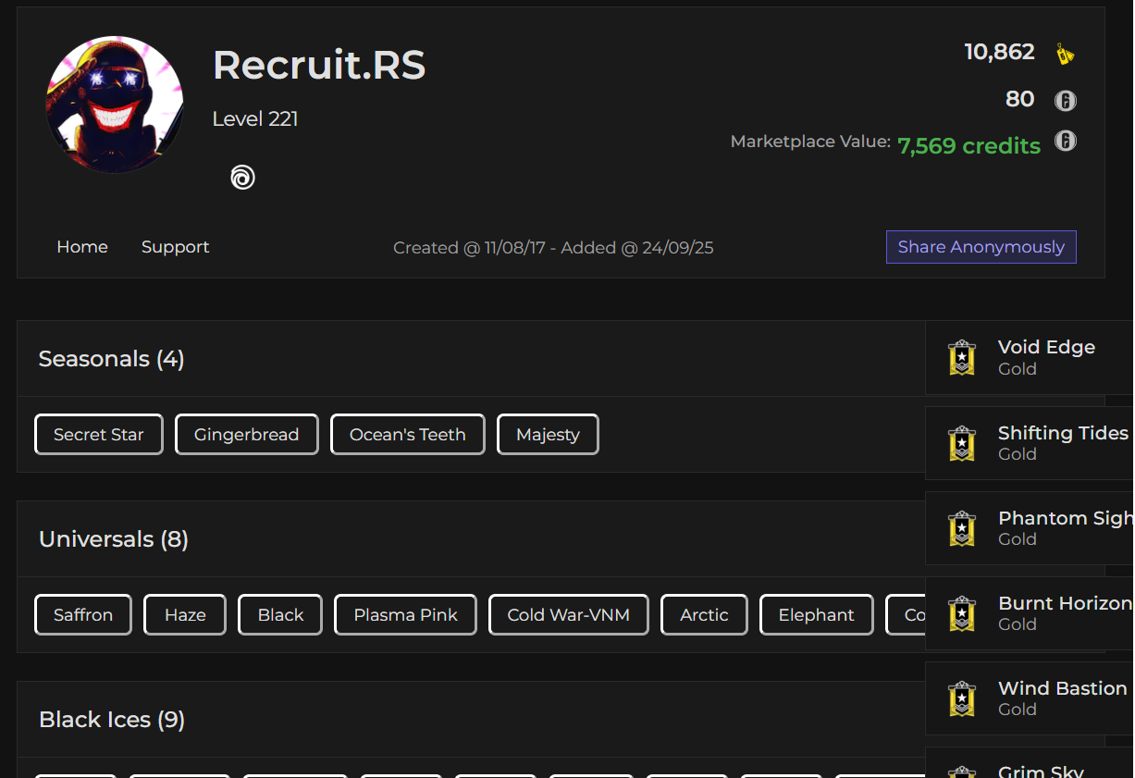Click the Share Anonymously button
Image resolution: width=1135 pixels, height=778 pixels.
click(981, 247)
